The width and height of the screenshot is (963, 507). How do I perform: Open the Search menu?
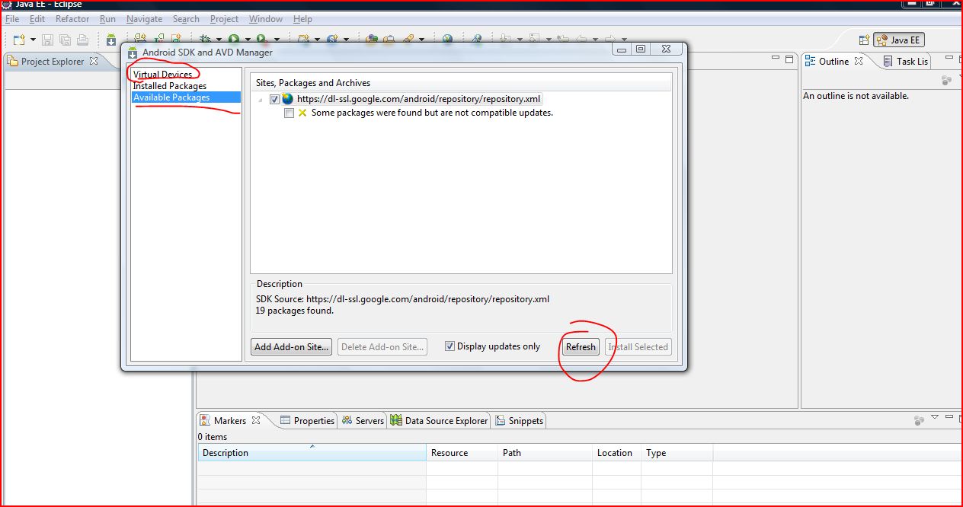[x=186, y=19]
